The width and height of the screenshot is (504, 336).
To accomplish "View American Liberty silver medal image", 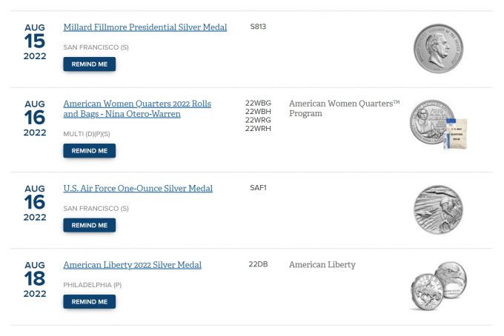I will [x=438, y=286].
